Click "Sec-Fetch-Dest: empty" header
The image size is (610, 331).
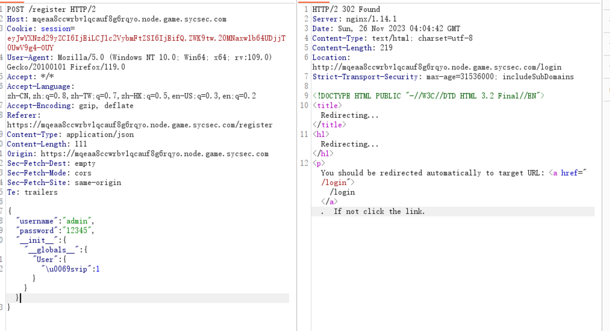click(51, 163)
